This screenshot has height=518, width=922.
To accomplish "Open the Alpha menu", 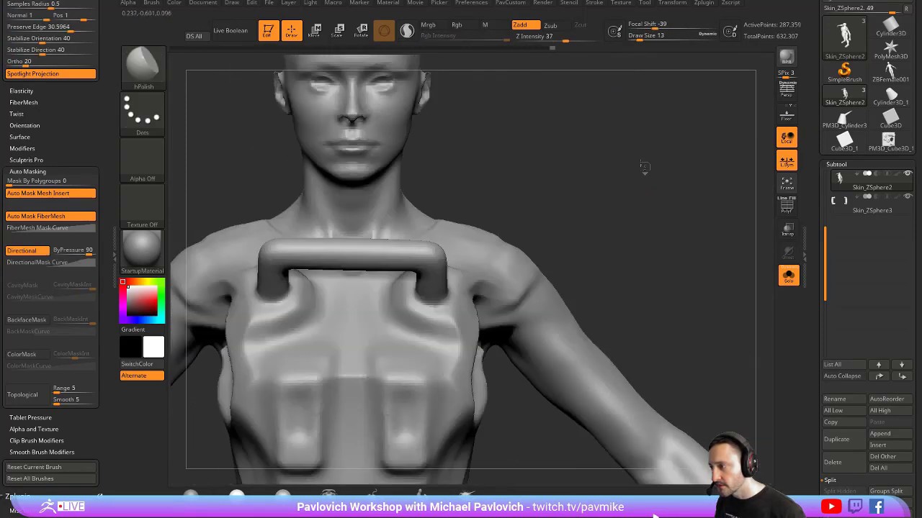I will 128,3.
